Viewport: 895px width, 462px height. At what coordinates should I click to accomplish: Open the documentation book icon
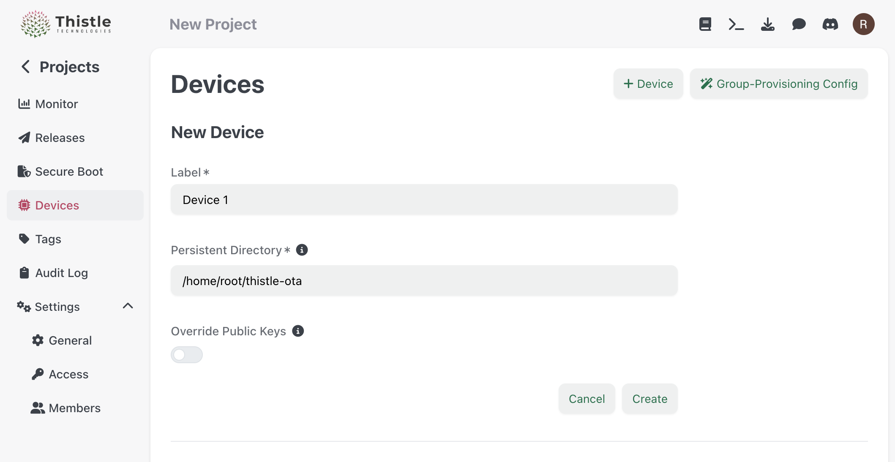[704, 24]
